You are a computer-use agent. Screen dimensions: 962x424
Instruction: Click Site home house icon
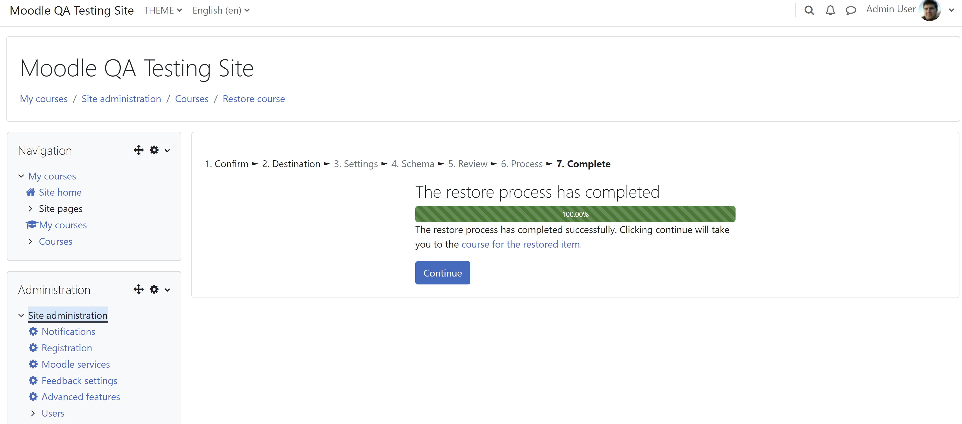(x=31, y=192)
